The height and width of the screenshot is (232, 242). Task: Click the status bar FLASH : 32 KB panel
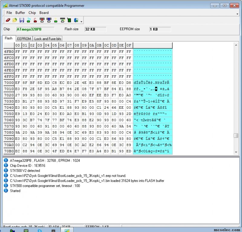(66, 226)
